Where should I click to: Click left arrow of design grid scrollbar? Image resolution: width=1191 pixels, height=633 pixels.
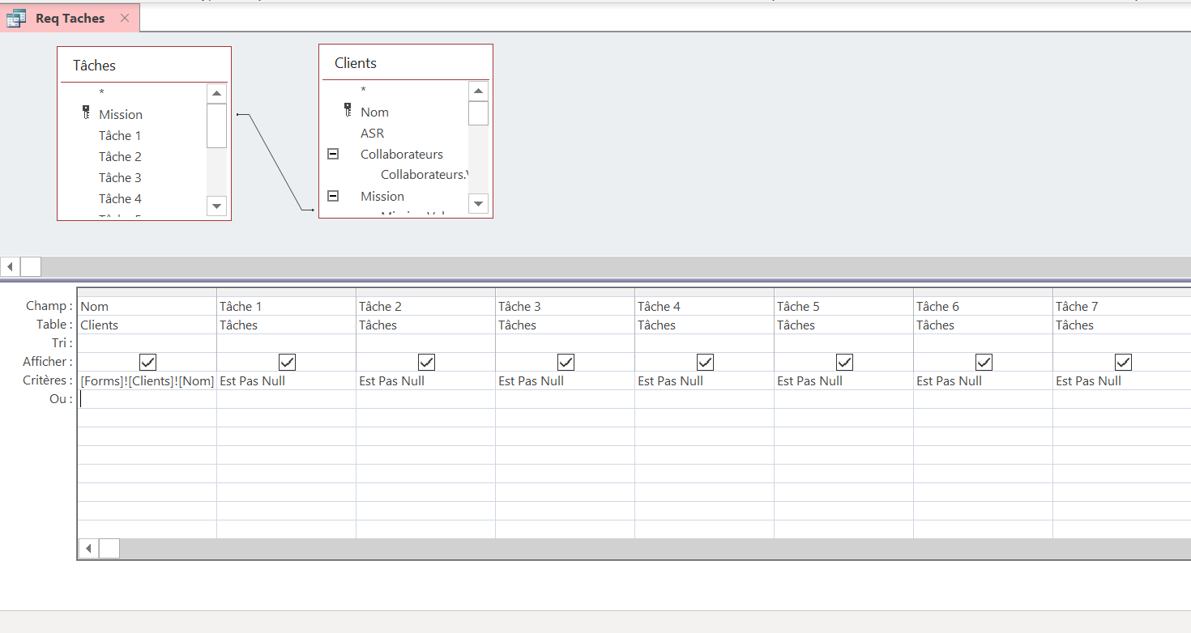pyautogui.click(x=88, y=548)
